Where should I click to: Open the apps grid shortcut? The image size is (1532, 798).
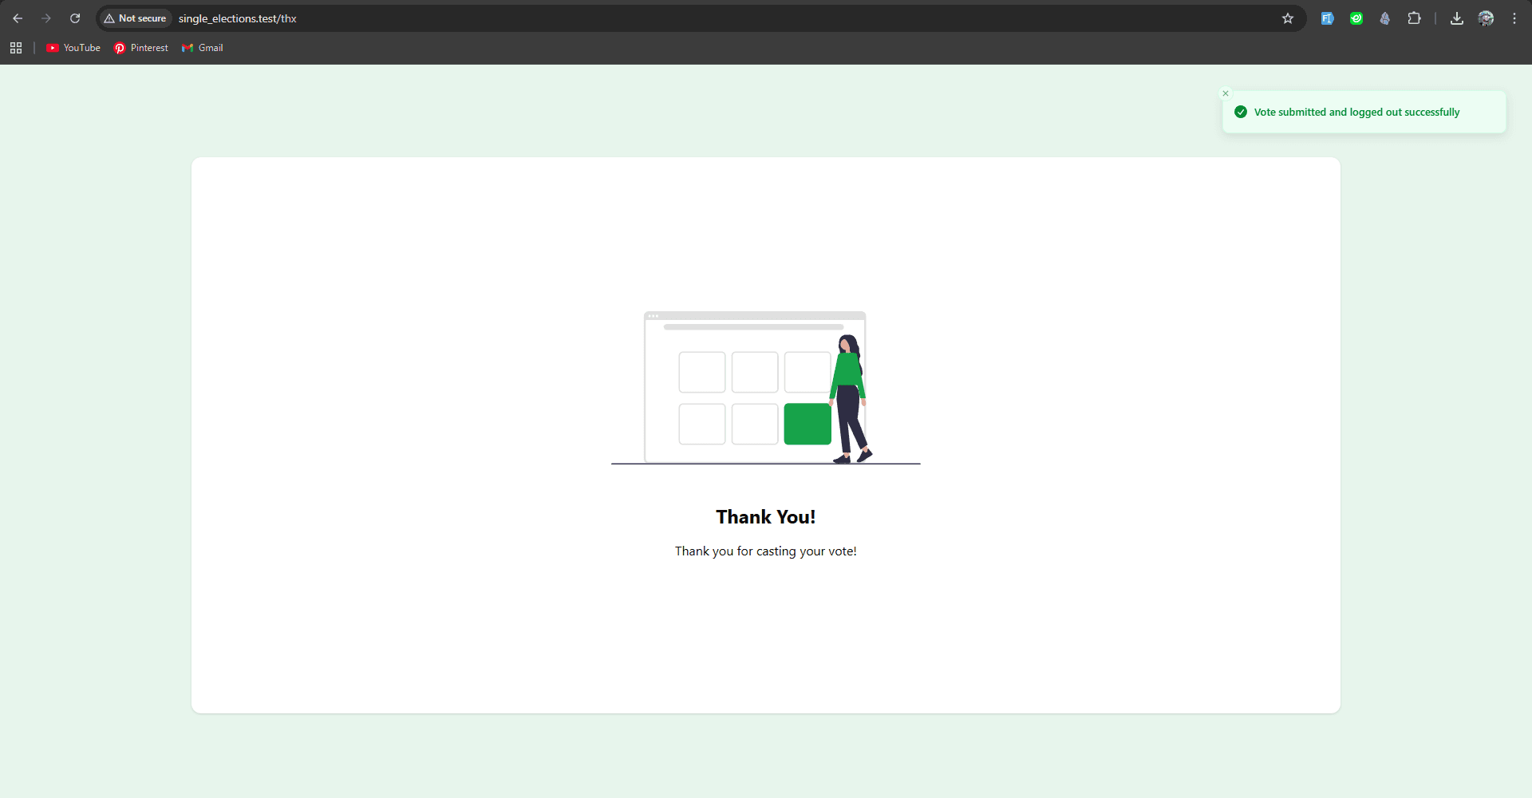pos(16,48)
